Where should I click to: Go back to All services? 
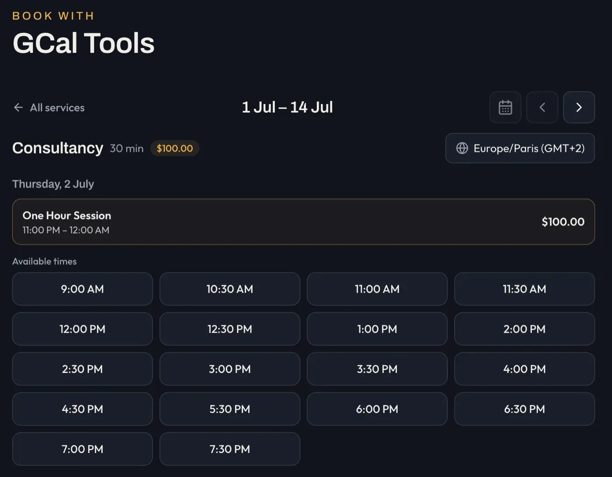coord(49,107)
